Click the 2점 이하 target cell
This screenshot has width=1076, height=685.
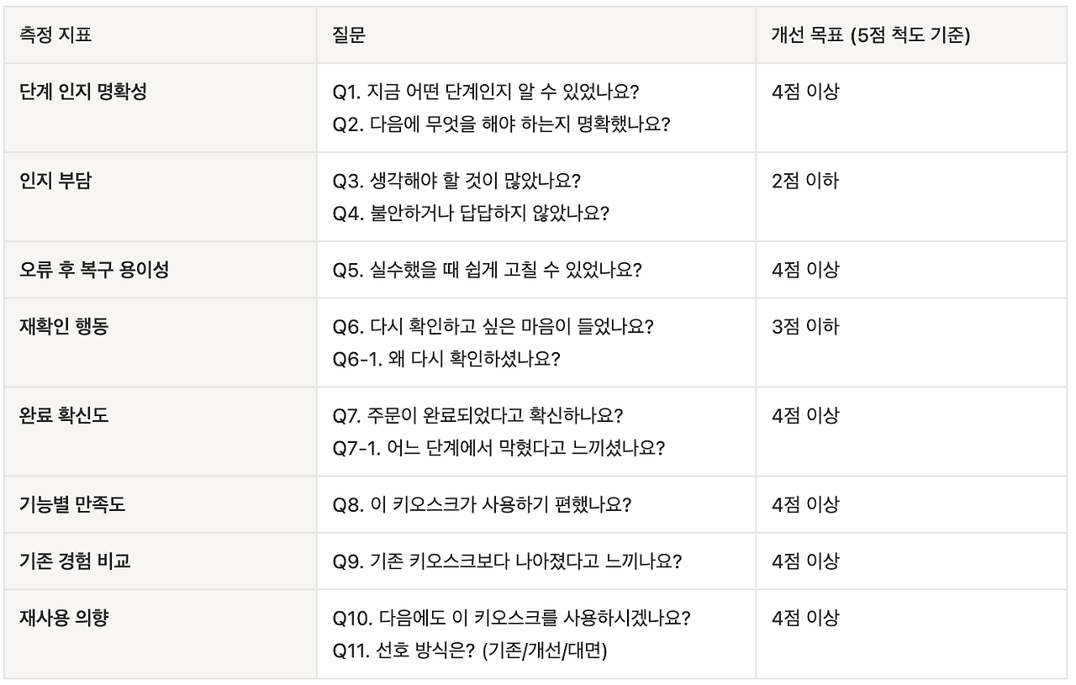[804, 181]
